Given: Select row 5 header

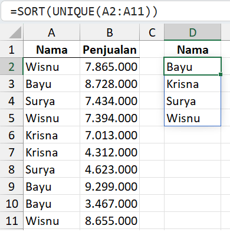Looking at the screenshot, I should click(x=11, y=117).
